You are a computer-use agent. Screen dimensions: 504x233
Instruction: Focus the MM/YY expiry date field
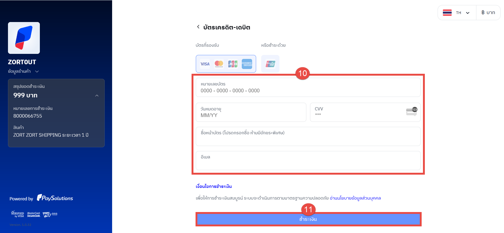(x=251, y=115)
